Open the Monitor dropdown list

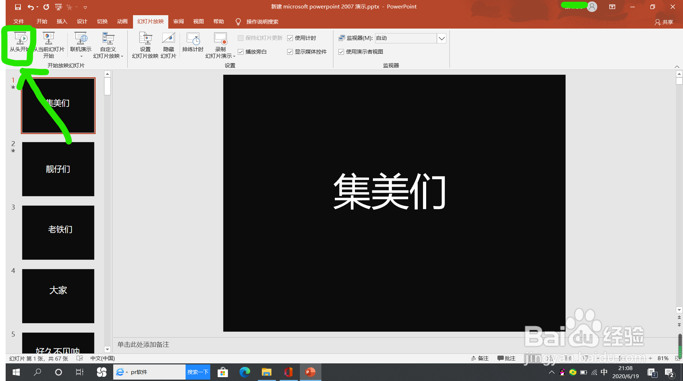point(441,38)
